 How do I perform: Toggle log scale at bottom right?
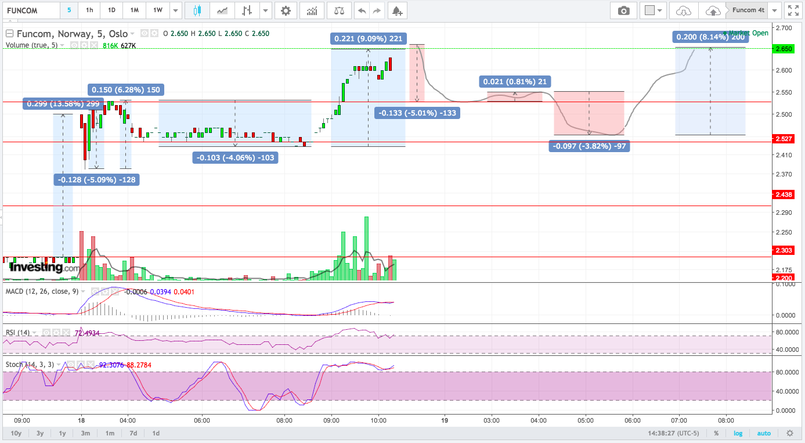tap(737, 433)
